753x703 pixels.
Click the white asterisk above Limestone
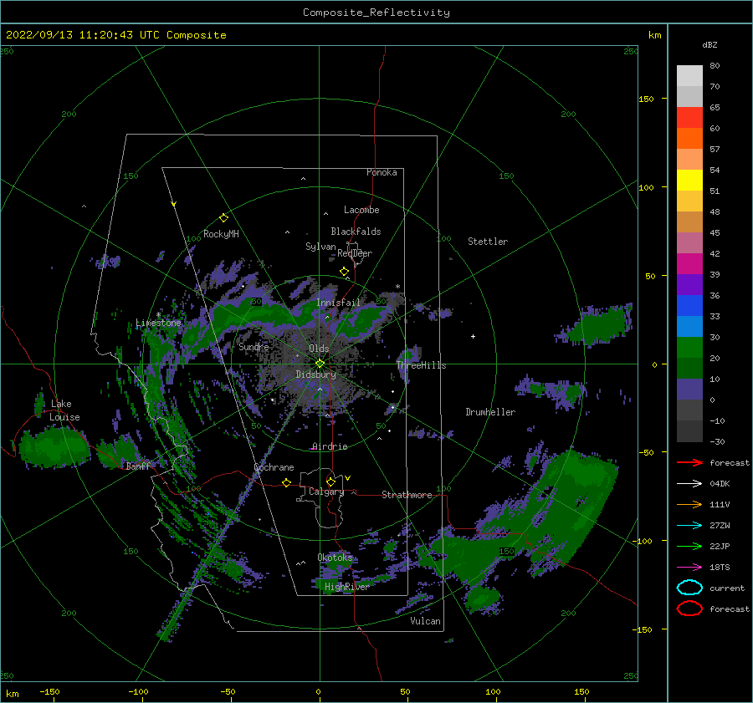pyautogui.click(x=158, y=315)
